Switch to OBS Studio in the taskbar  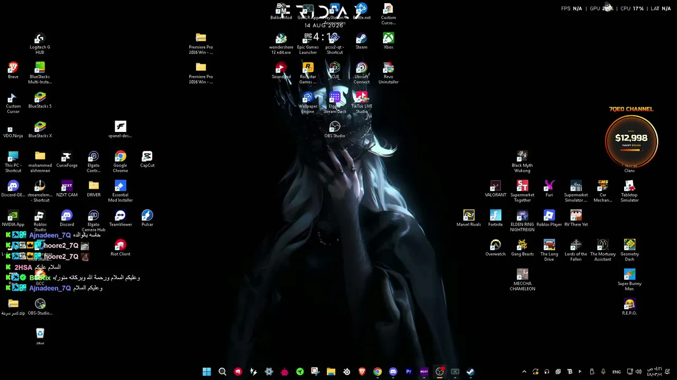pos(440,372)
